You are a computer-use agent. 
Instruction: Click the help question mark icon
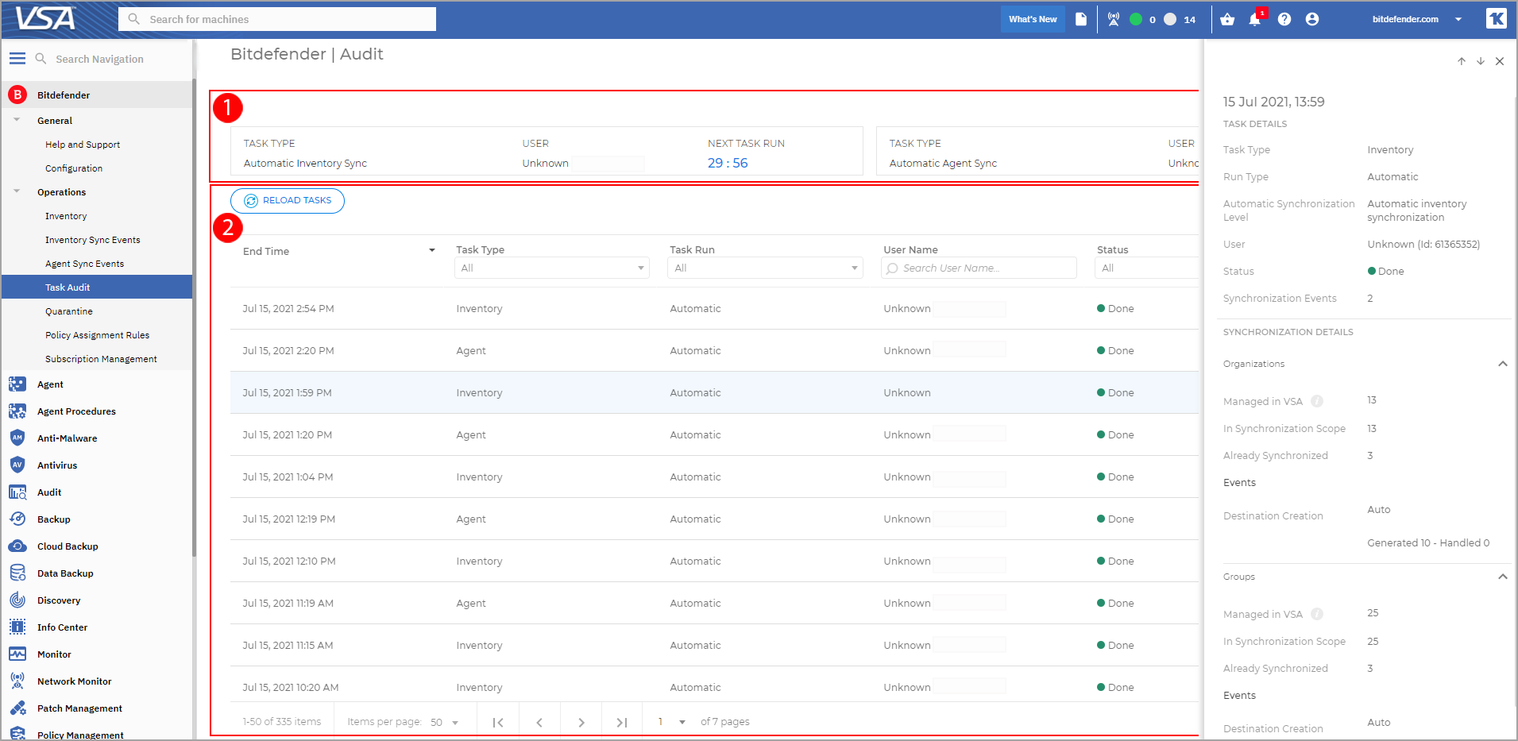(1284, 20)
